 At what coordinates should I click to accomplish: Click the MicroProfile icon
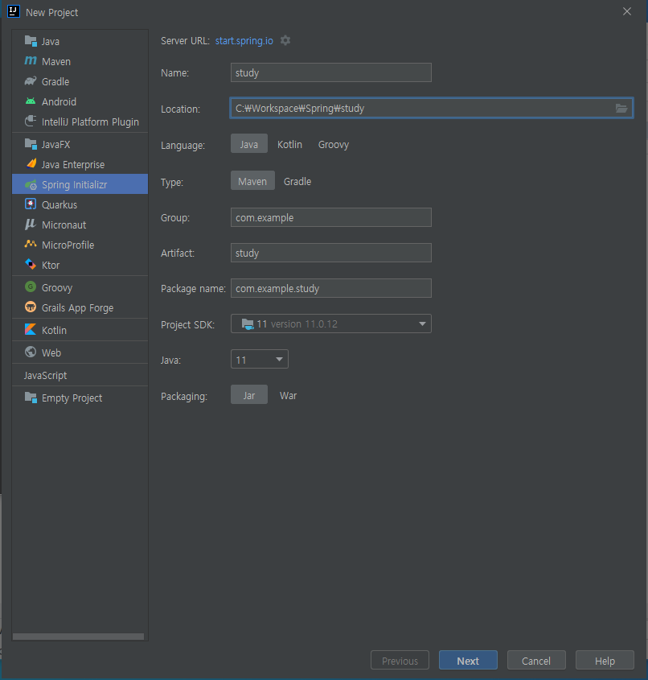click(31, 244)
